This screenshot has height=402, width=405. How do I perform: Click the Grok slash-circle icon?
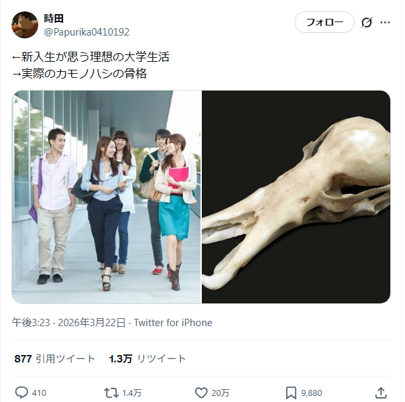point(367,23)
